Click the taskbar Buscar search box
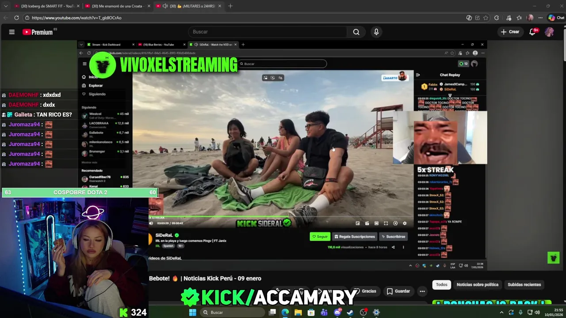The image size is (566, 318). [232, 312]
